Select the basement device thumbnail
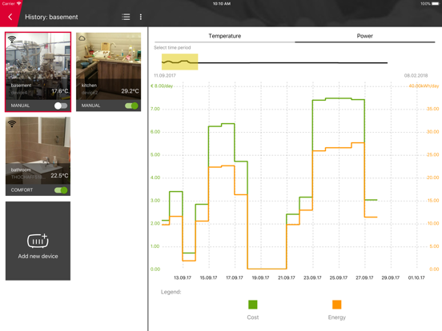442x331 pixels. pyautogui.click(x=38, y=66)
